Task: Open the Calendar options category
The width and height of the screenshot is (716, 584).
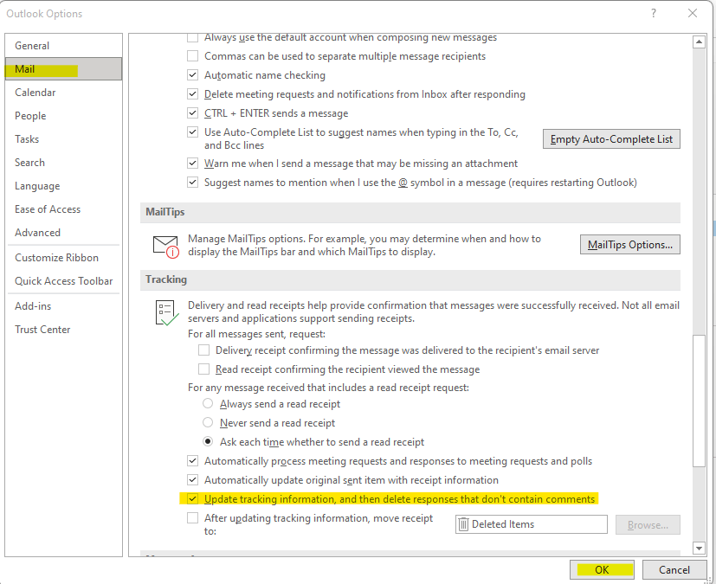Action: click(x=63, y=93)
